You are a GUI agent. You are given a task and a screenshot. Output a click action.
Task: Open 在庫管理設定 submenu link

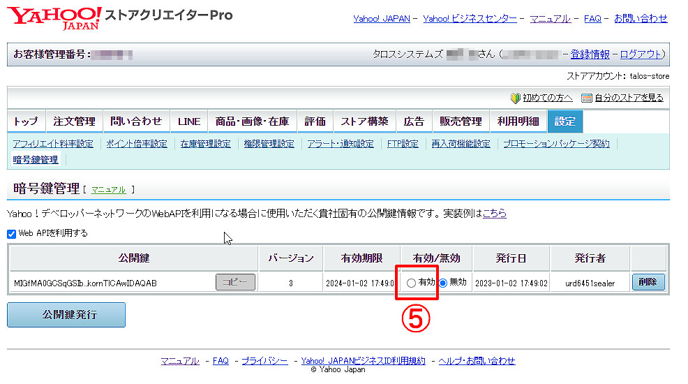coord(205,144)
